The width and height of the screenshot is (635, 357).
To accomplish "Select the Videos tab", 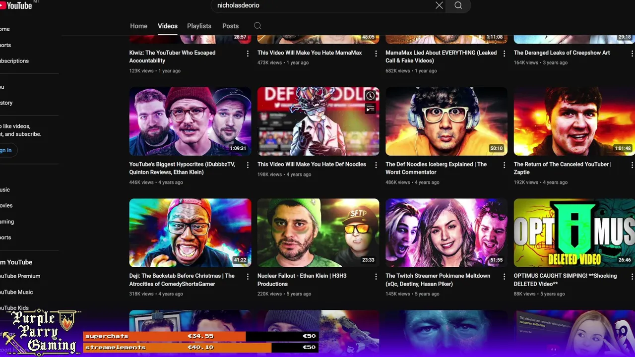I will pos(168,26).
